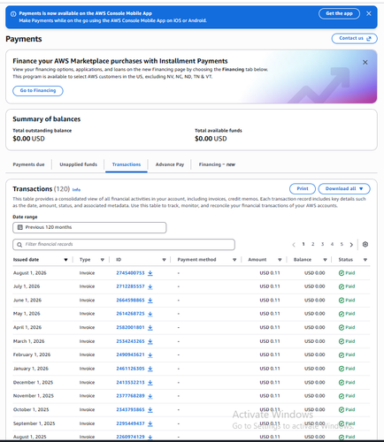Go to next page arrow
Screen dimensions: 384x442
pos(351,245)
